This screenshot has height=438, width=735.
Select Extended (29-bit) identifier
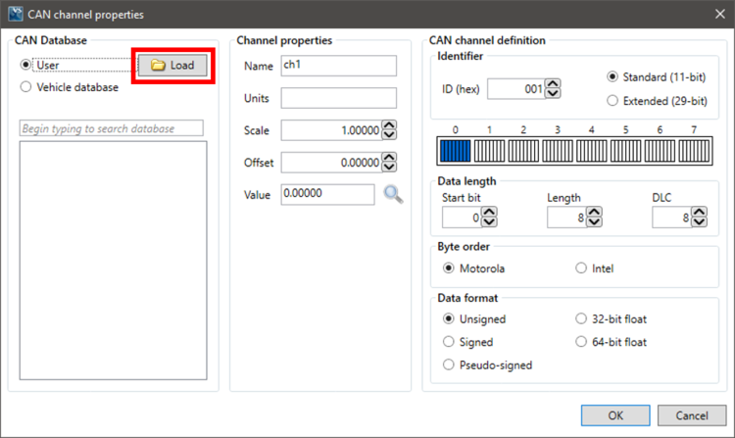[x=612, y=101]
